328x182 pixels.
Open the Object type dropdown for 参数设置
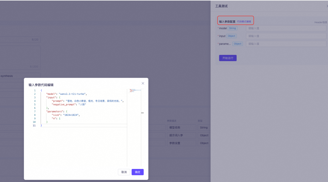(x=204, y=143)
